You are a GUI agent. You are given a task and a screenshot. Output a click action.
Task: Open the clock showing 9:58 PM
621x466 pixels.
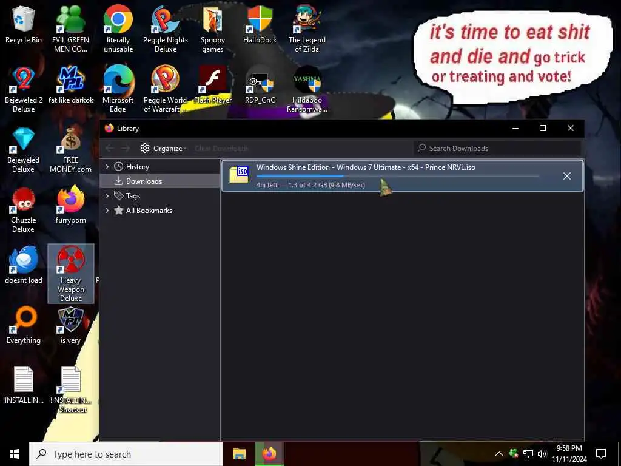pyautogui.click(x=569, y=454)
